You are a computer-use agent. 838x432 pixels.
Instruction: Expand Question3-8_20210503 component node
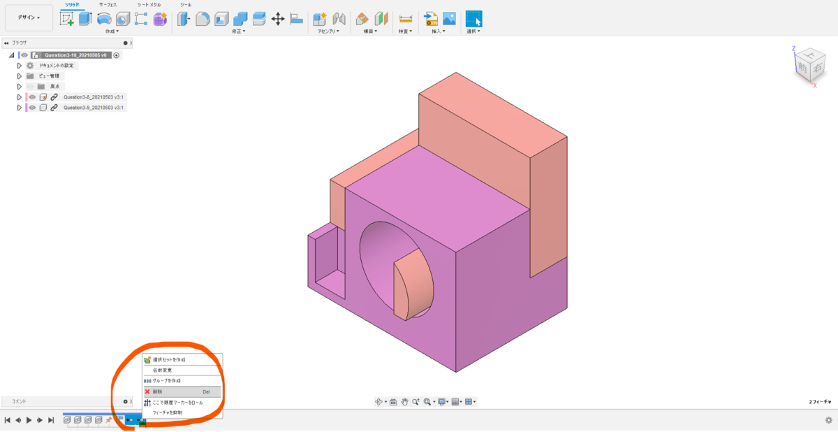pos(20,97)
